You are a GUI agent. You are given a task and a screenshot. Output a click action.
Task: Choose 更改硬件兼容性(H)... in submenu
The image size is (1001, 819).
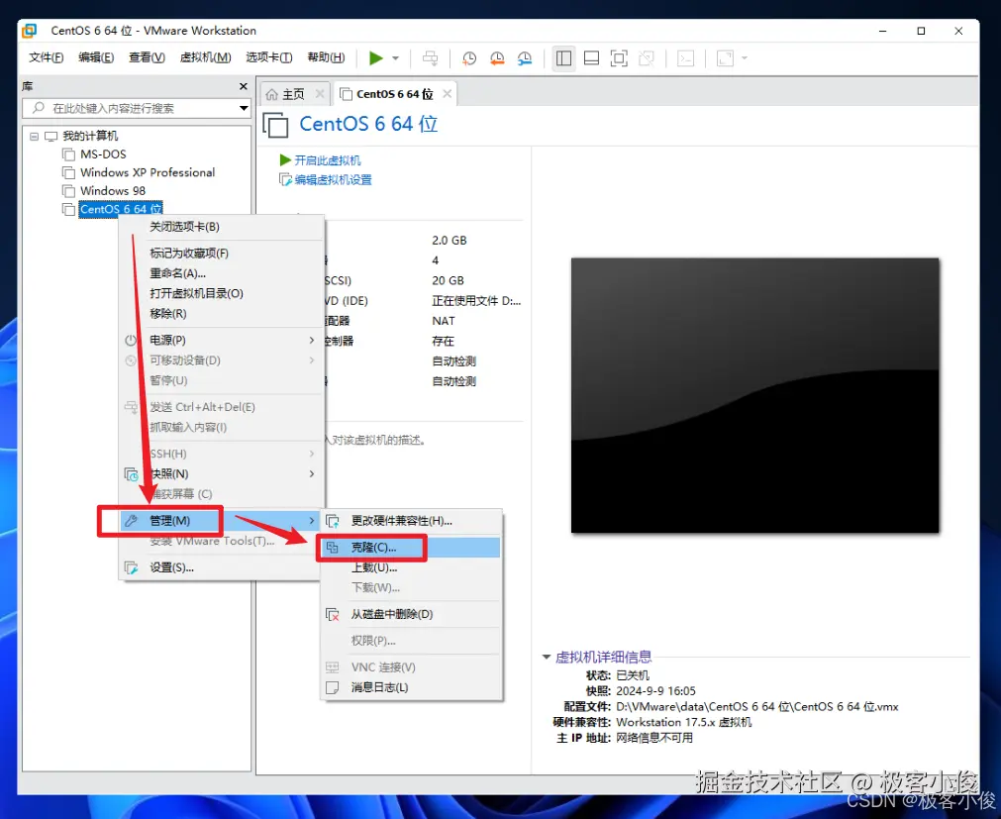(411, 521)
